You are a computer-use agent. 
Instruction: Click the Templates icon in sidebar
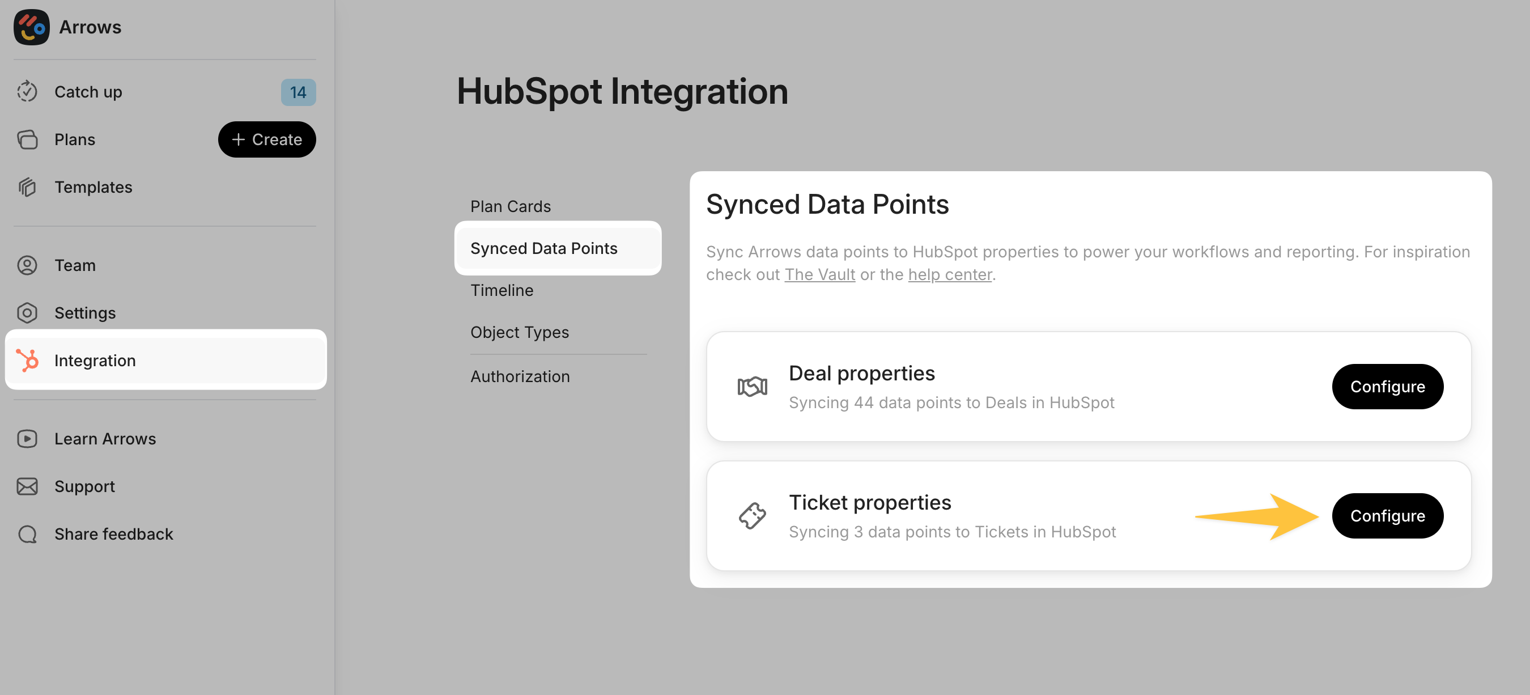pos(27,187)
